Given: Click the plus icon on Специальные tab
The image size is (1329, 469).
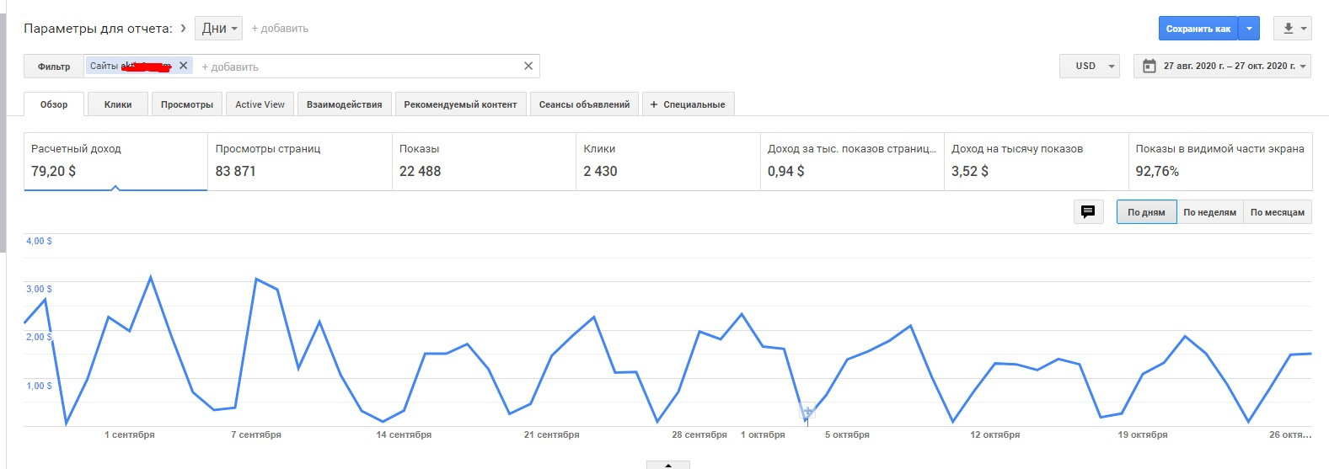Looking at the screenshot, I should coord(654,104).
